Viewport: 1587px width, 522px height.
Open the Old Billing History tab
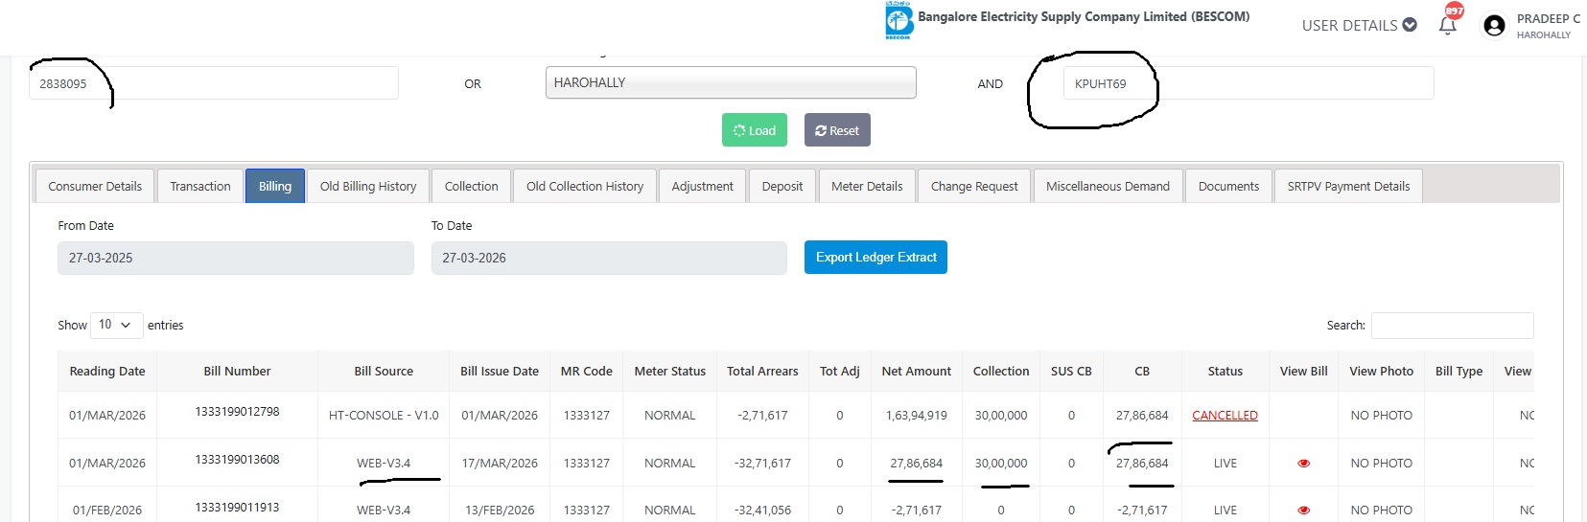point(368,187)
